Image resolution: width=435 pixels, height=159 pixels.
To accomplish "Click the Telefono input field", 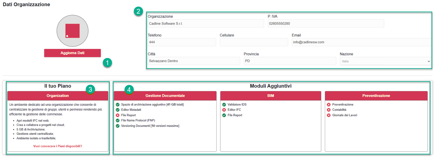I will (x=182, y=42).
